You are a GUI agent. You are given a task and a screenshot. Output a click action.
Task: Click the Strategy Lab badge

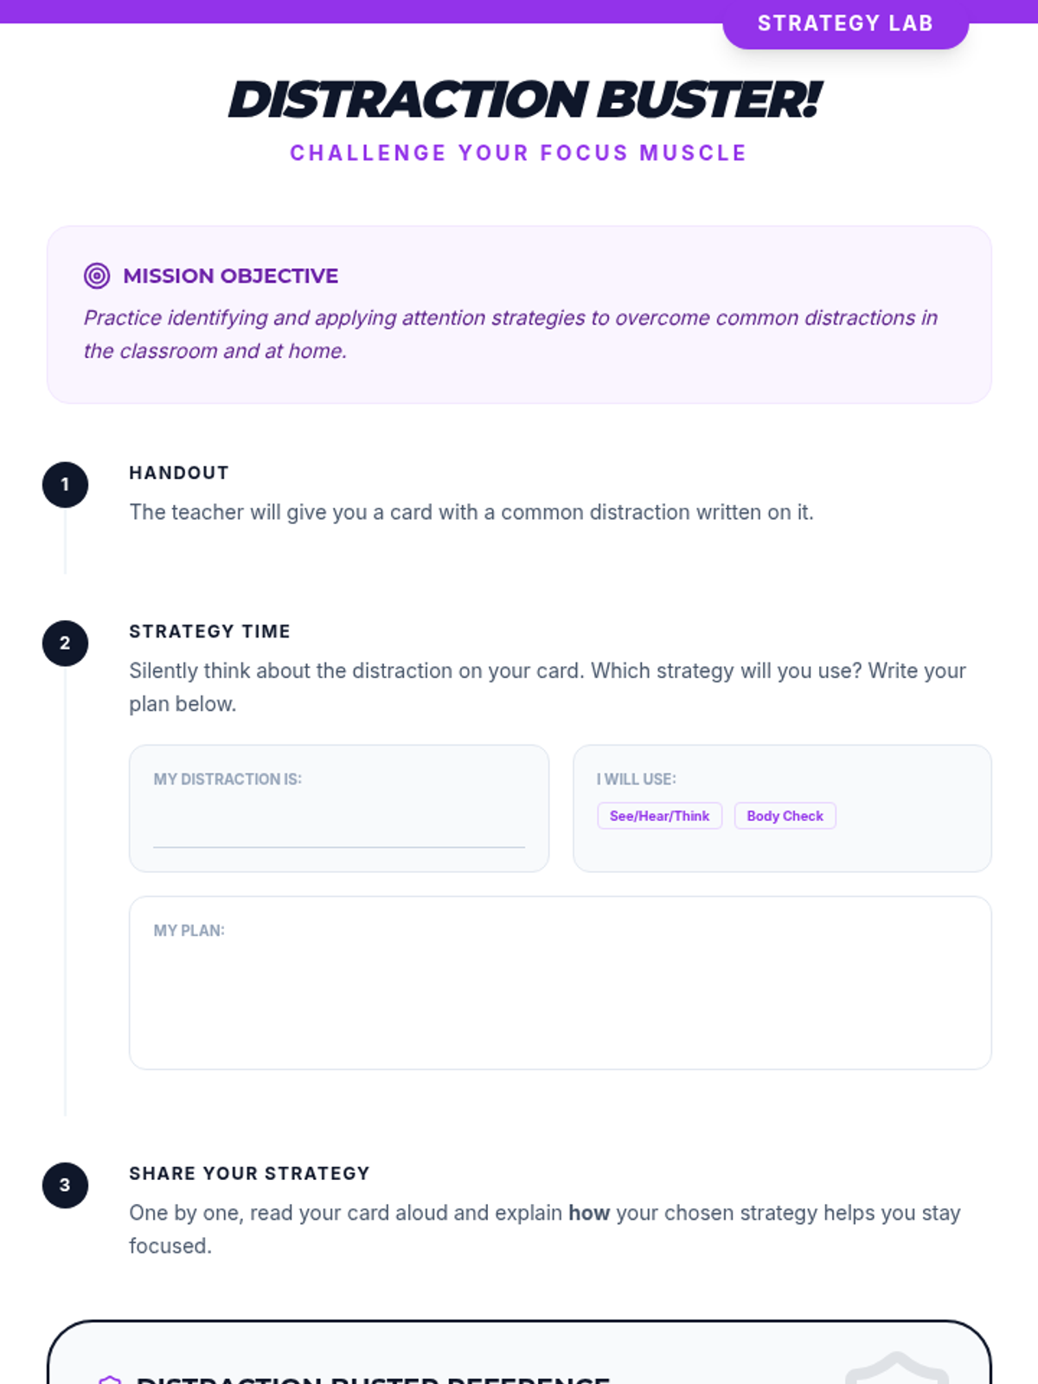pyautogui.click(x=845, y=23)
